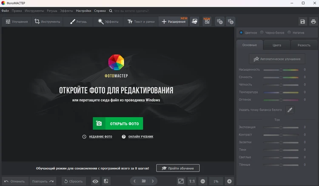Click the Насыщенность slider handle
The image size is (319, 186).
coord(281,70)
